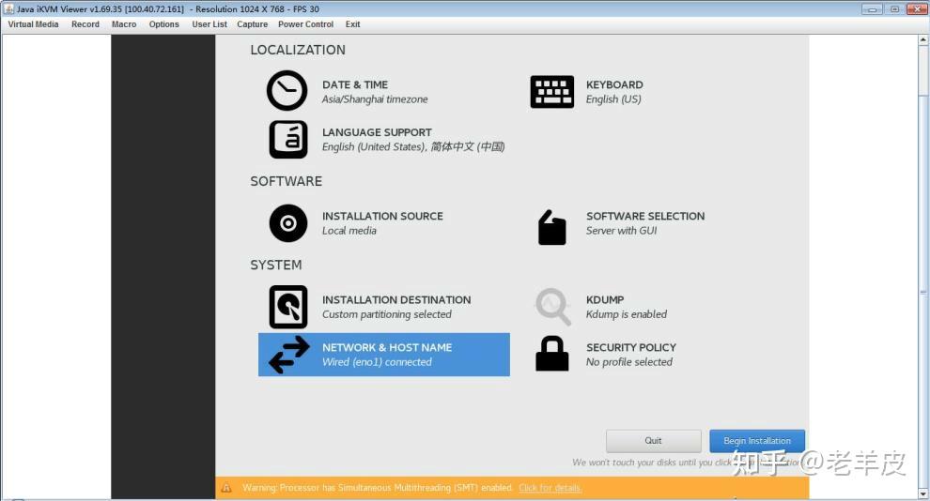
Task: Click the Java icon in the title bar
Action: click(x=8, y=8)
